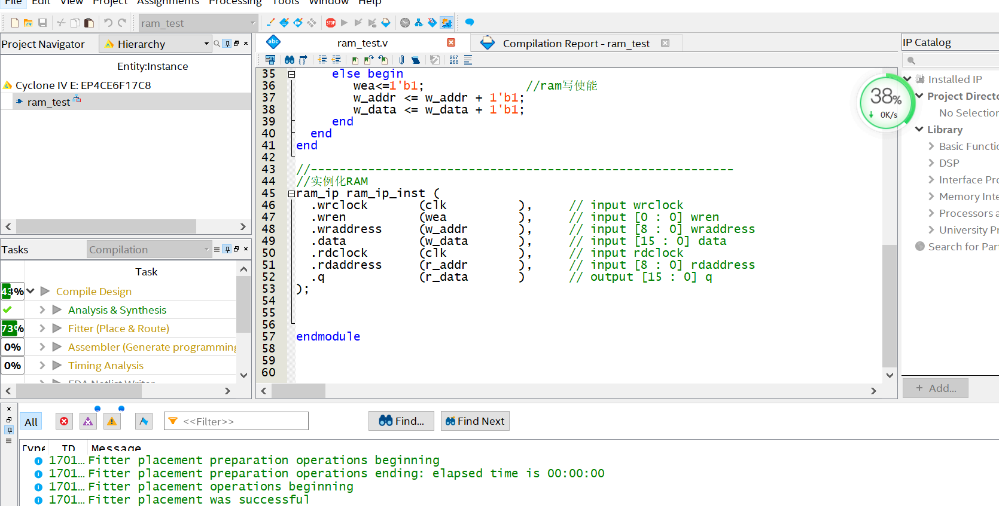Click the Compile Design 43% progress indicator
The width and height of the screenshot is (999, 506).
[13, 292]
